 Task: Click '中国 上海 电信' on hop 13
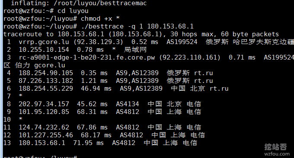click(x=170, y=143)
